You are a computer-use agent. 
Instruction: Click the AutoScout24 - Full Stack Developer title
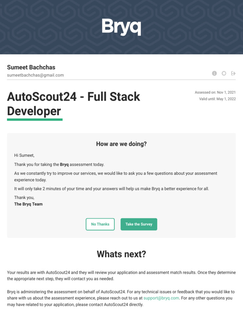(x=73, y=104)
